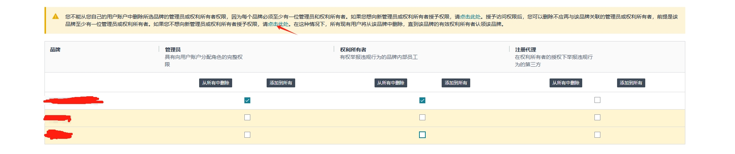This screenshot has height=154, width=735.
Task: Uncheck 管理员 checkbox for first brand row
Action: coord(247,100)
